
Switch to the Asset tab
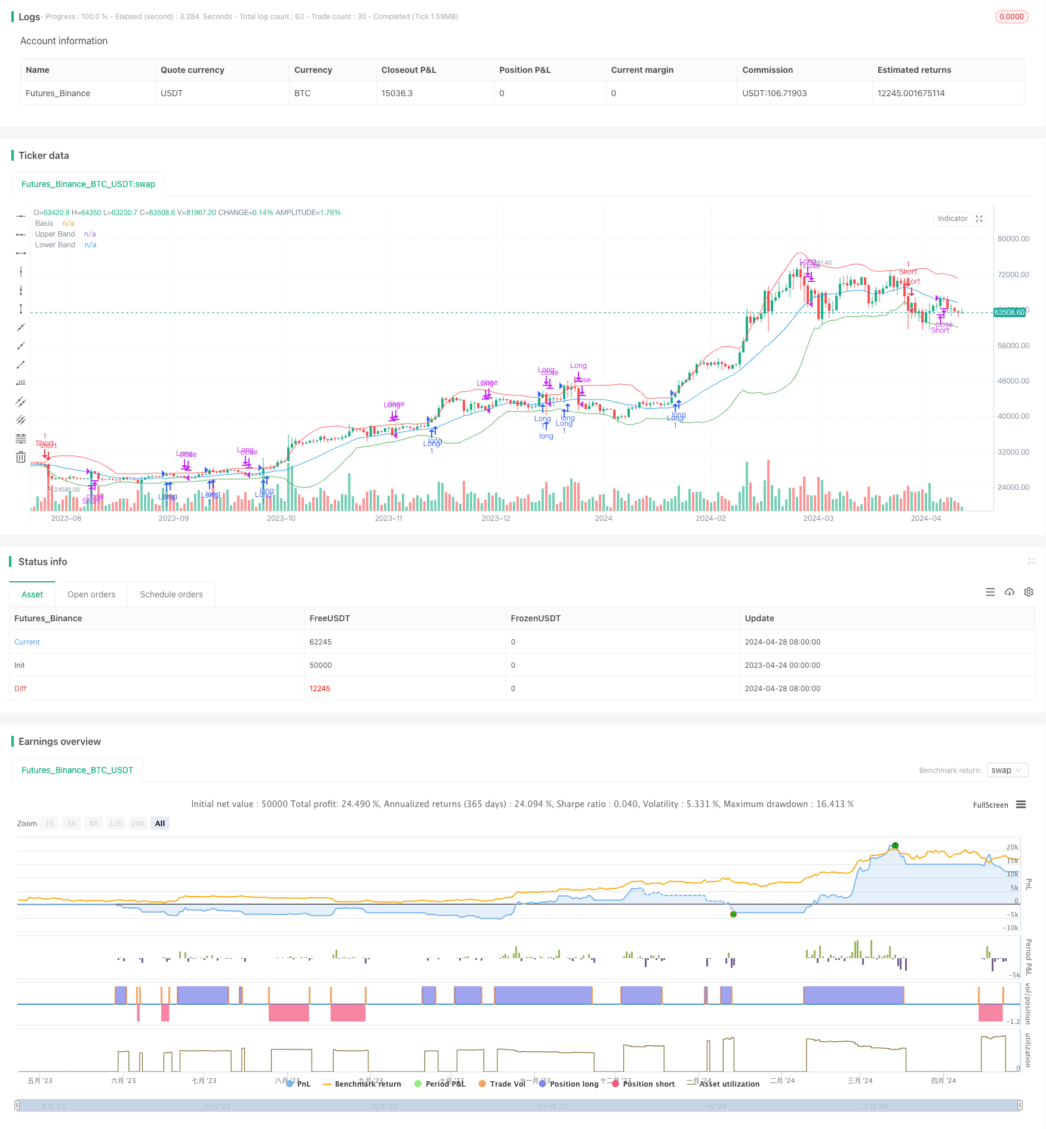click(32, 594)
